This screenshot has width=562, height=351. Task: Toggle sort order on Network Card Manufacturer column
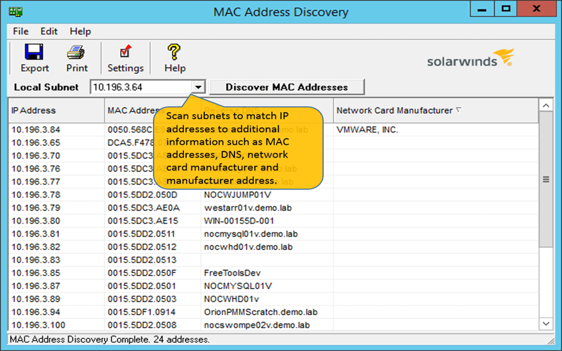394,110
